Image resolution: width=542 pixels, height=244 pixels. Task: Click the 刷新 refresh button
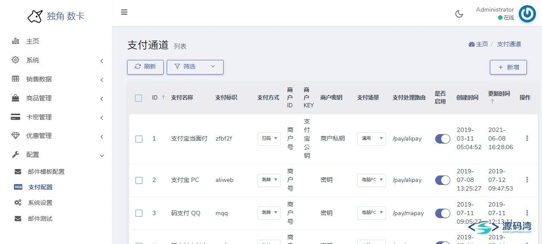tap(145, 67)
